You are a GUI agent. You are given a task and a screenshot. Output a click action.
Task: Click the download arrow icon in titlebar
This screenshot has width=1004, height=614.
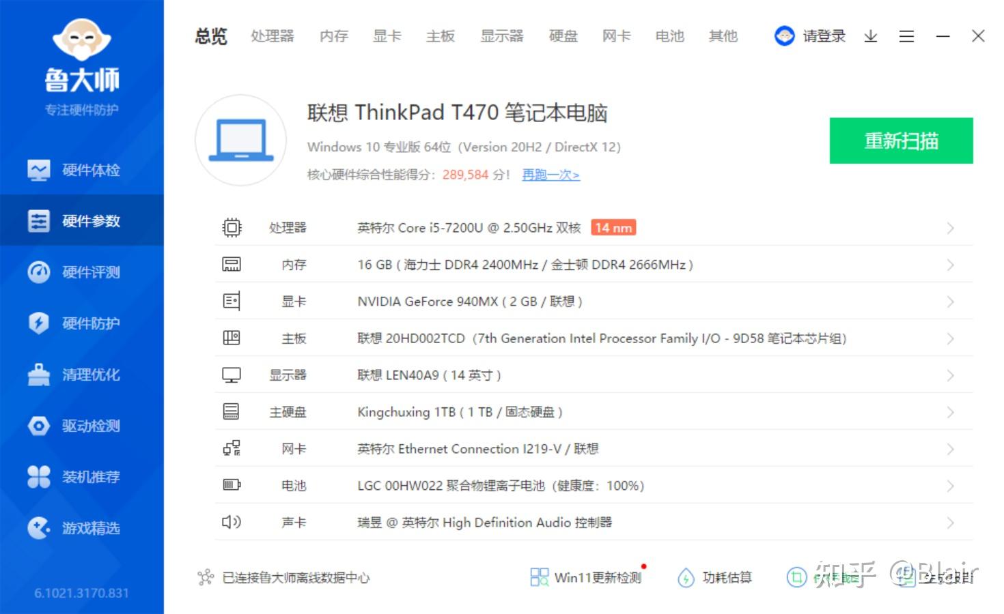coord(870,36)
